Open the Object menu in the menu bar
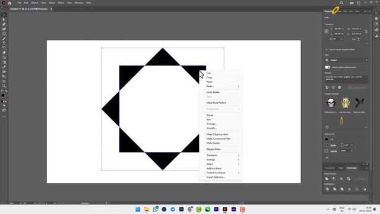The height and width of the screenshot is (214, 380). click(x=34, y=3)
